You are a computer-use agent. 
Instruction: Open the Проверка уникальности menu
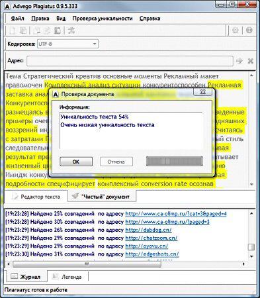pyautogui.click(x=103, y=19)
